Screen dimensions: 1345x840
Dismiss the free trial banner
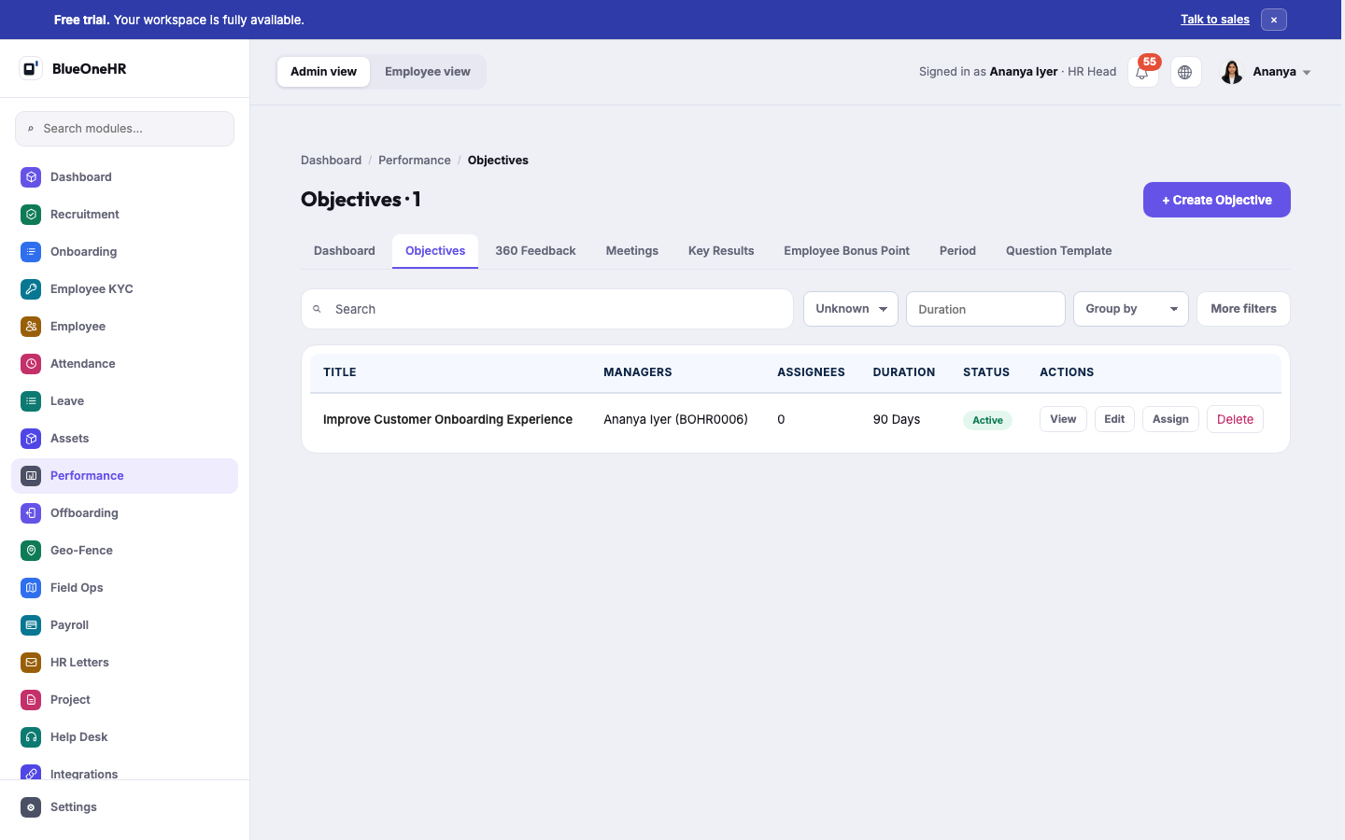pos(1274,20)
